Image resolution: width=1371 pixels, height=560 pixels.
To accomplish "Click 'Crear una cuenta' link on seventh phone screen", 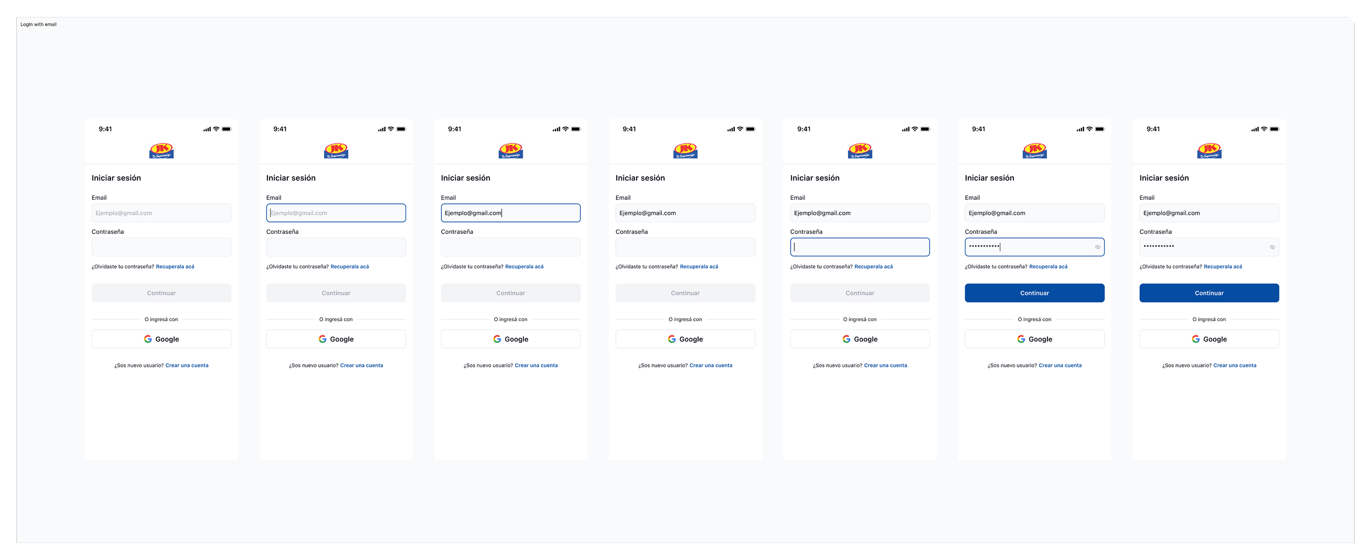I will click(1235, 366).
